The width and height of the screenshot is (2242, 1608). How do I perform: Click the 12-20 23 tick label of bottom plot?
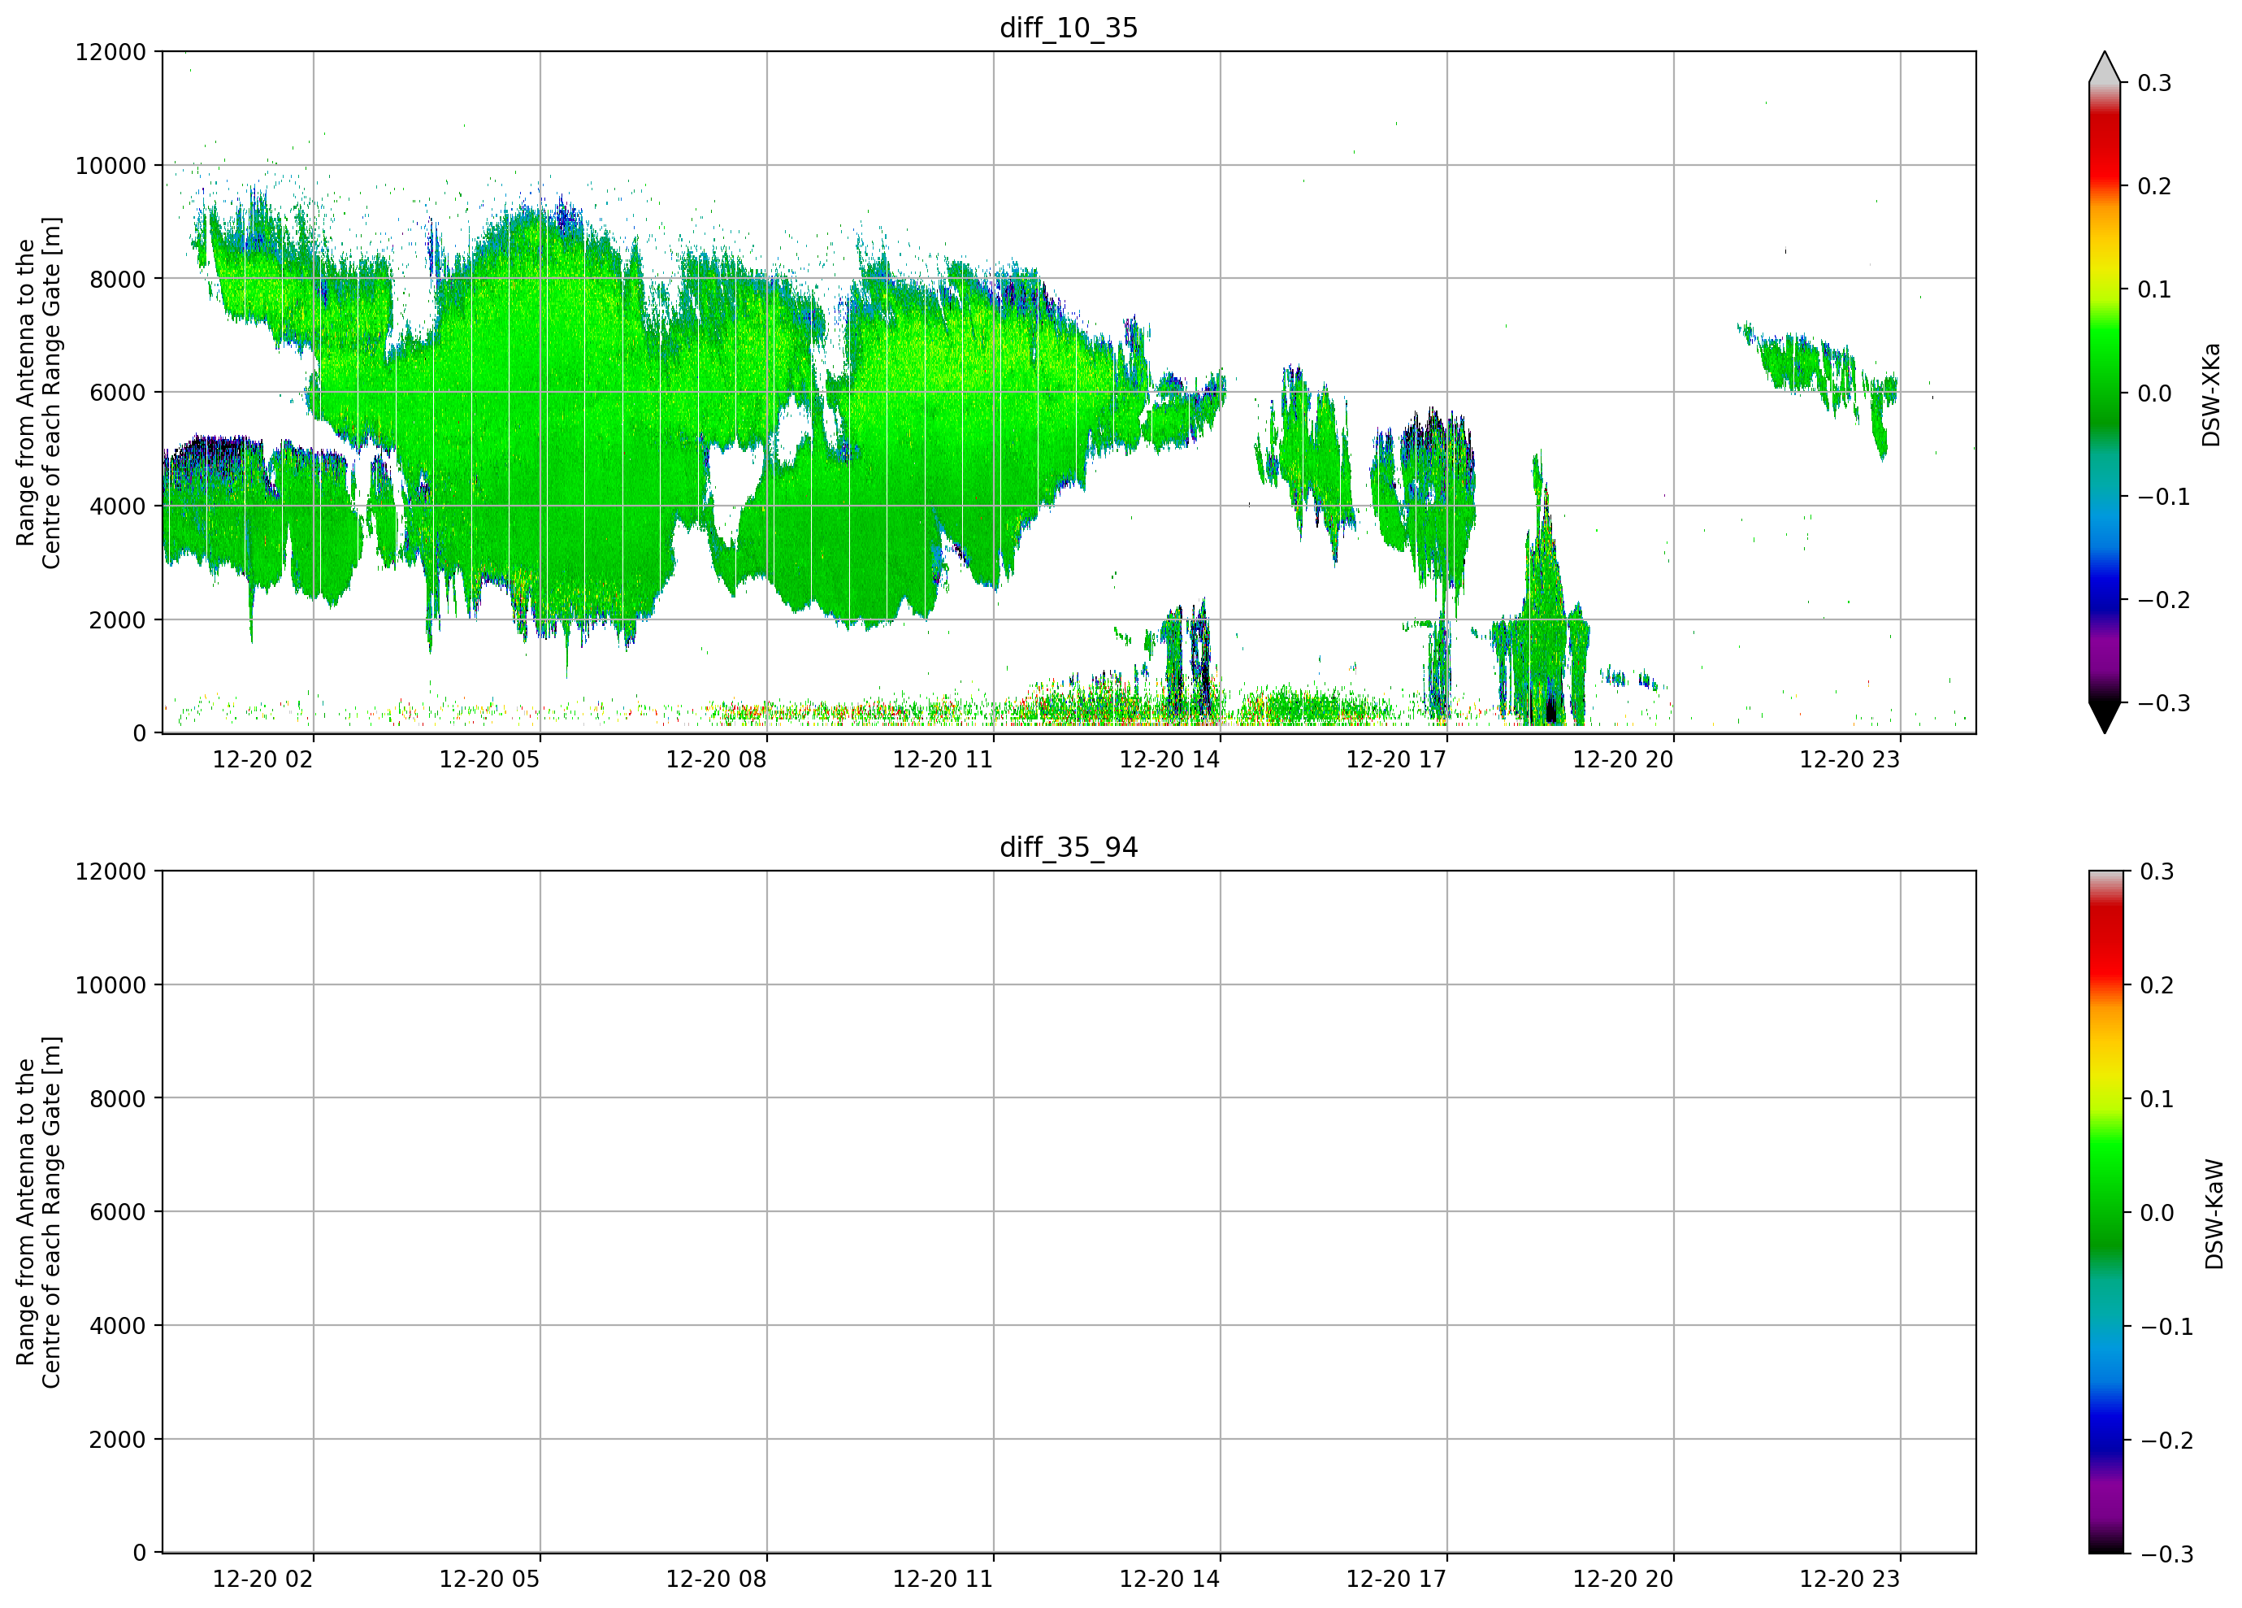pos(1849,1580)
